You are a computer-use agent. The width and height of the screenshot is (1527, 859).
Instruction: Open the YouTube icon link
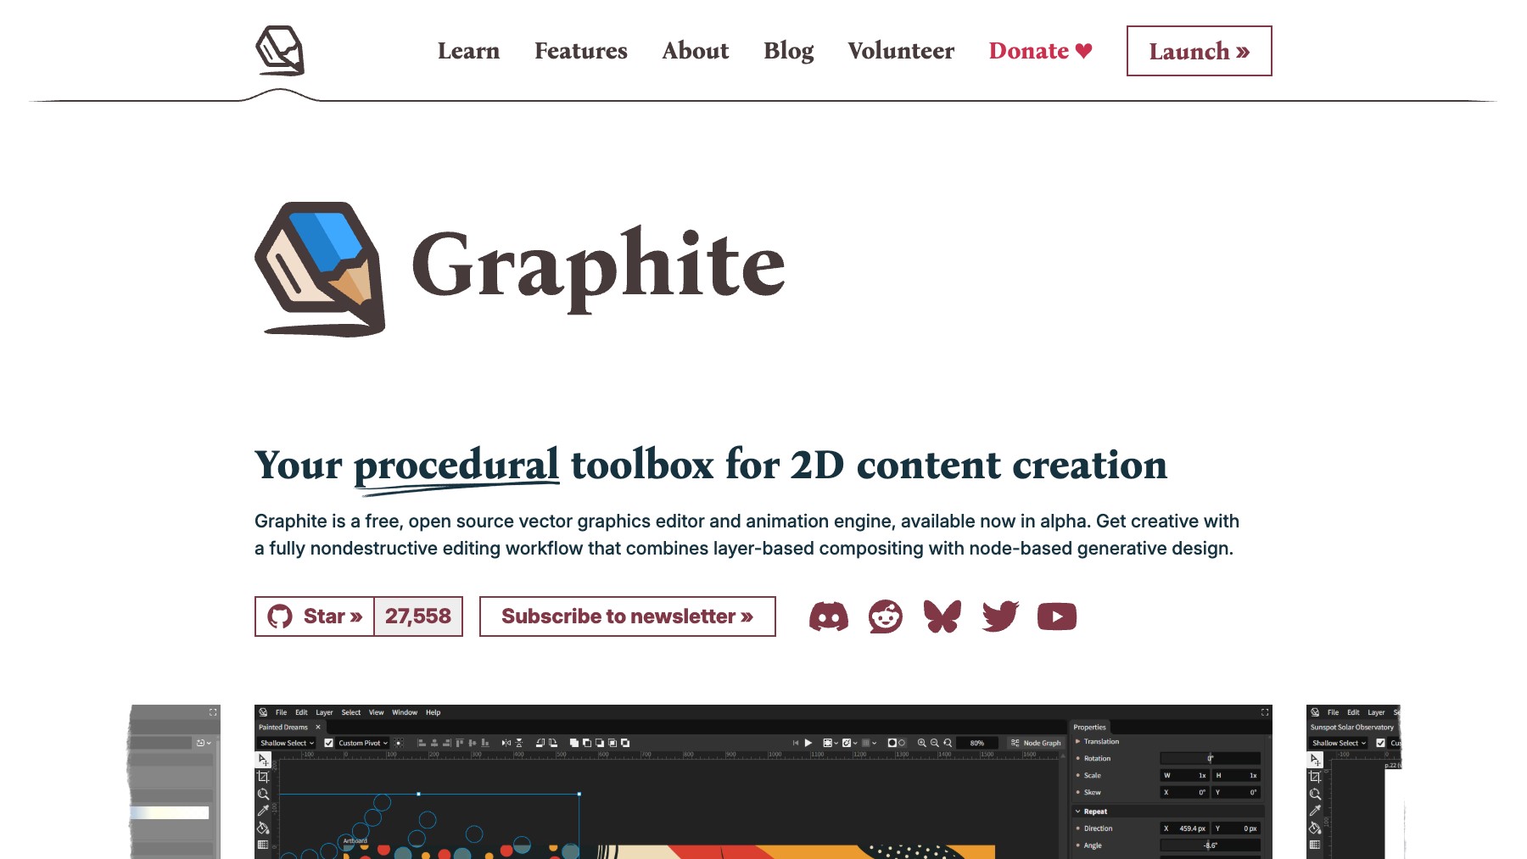pos(1057,616)
